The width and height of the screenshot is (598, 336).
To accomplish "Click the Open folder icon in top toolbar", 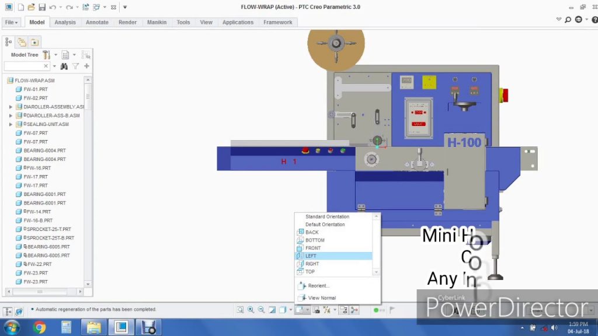I will coord(31,7).
